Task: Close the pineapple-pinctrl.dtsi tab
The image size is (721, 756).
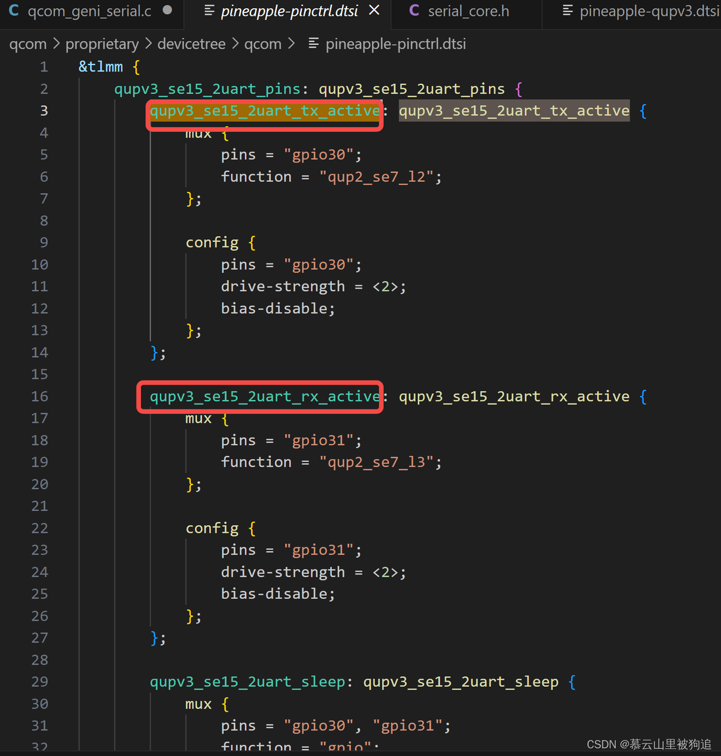Action: click(374, 11)
